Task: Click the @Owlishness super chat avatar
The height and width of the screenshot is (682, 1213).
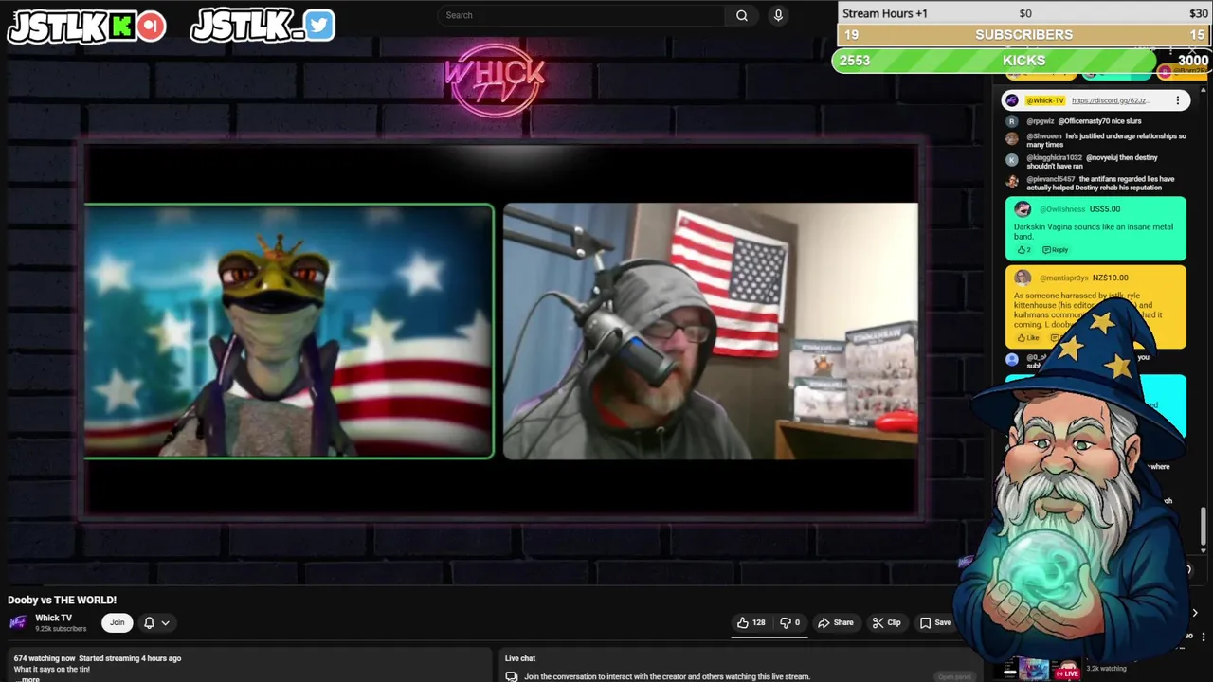Action: (x=1023, y=209)
